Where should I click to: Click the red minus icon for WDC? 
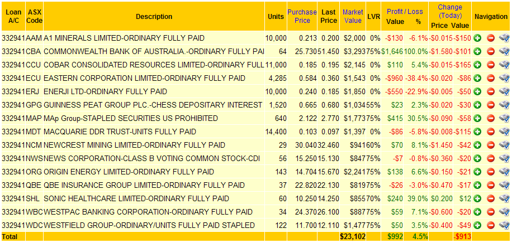(491, 225)
